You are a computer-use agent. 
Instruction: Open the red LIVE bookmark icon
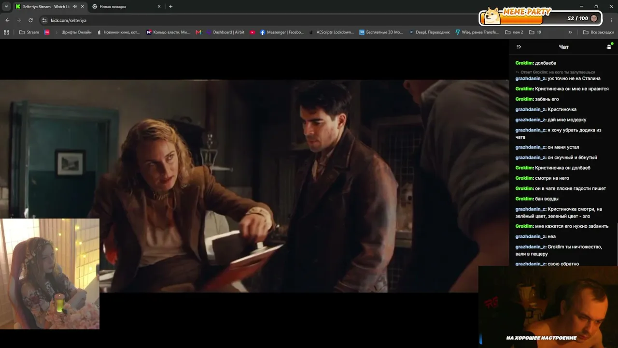point(47,32)
